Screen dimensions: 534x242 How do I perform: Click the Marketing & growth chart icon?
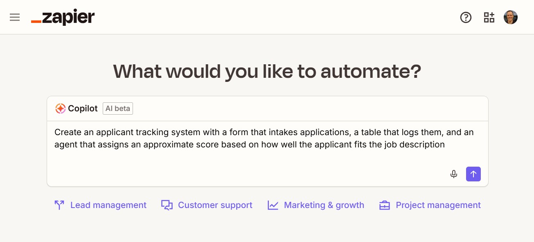[273, 205]
